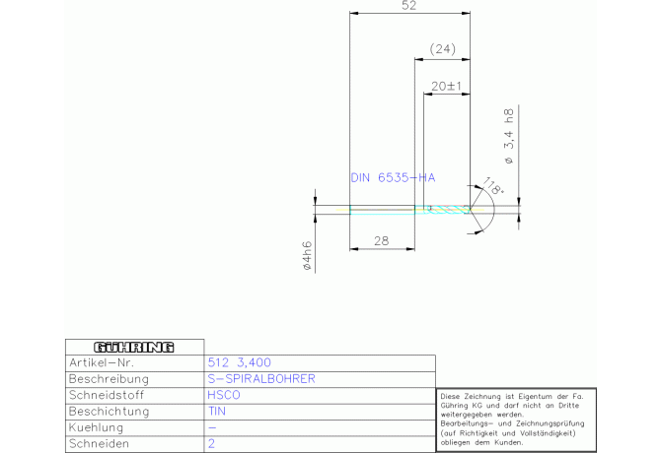Image resolution: width=661 pixels, height=453 pixels.
Task: Click the Schneidstoff row label
Action: coord(107,395)
